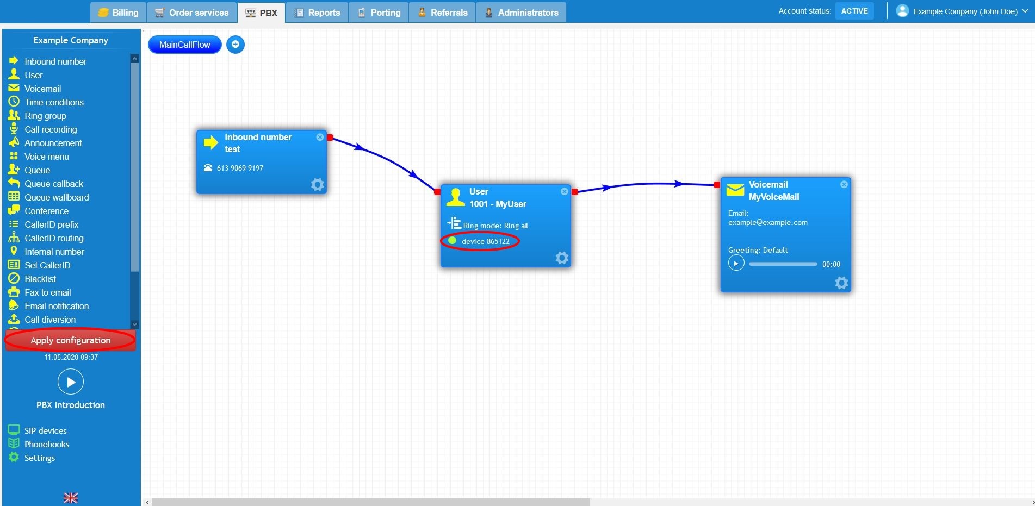This screenshot has width=1035, height=506.
Task: Remove the Voicemail block with its X
Action: pyautogui.click(x=844, y=185)
